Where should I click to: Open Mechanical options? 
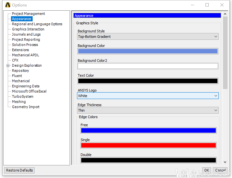pos(21,81)
